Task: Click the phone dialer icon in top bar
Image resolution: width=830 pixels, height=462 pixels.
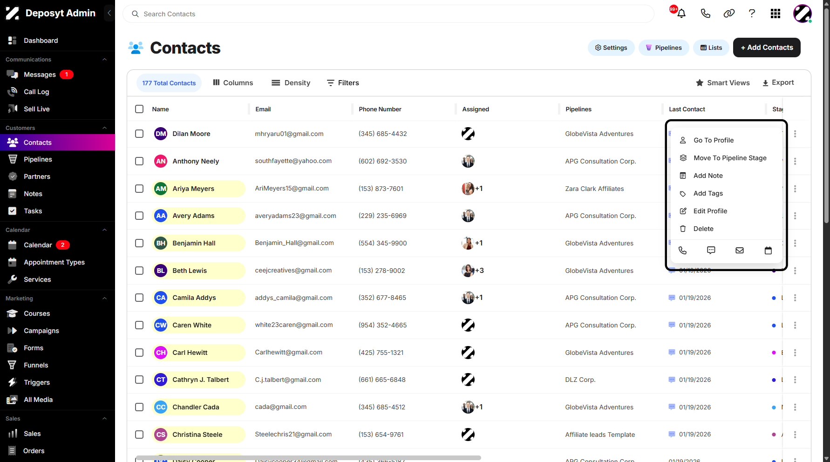Action: (x=705, y=14)
